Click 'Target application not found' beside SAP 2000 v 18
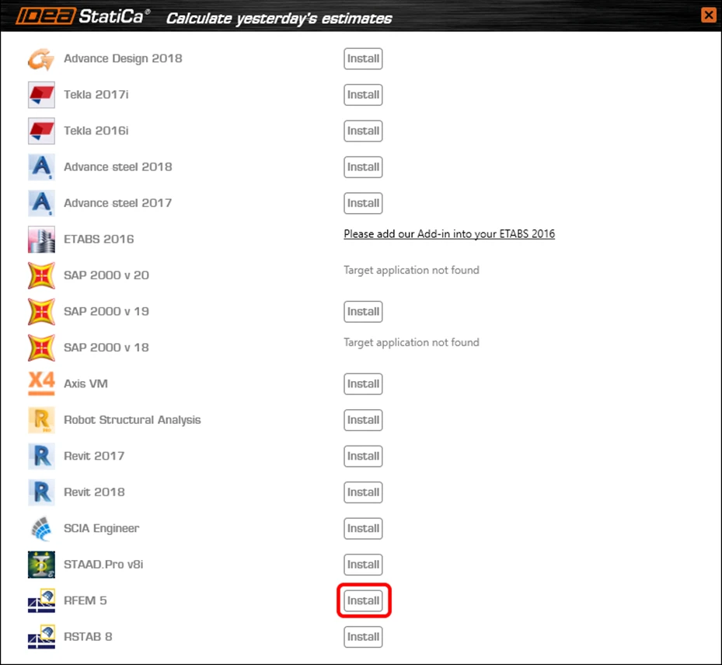The width and height of the screenshot is (722, 665). click(411, 342)
